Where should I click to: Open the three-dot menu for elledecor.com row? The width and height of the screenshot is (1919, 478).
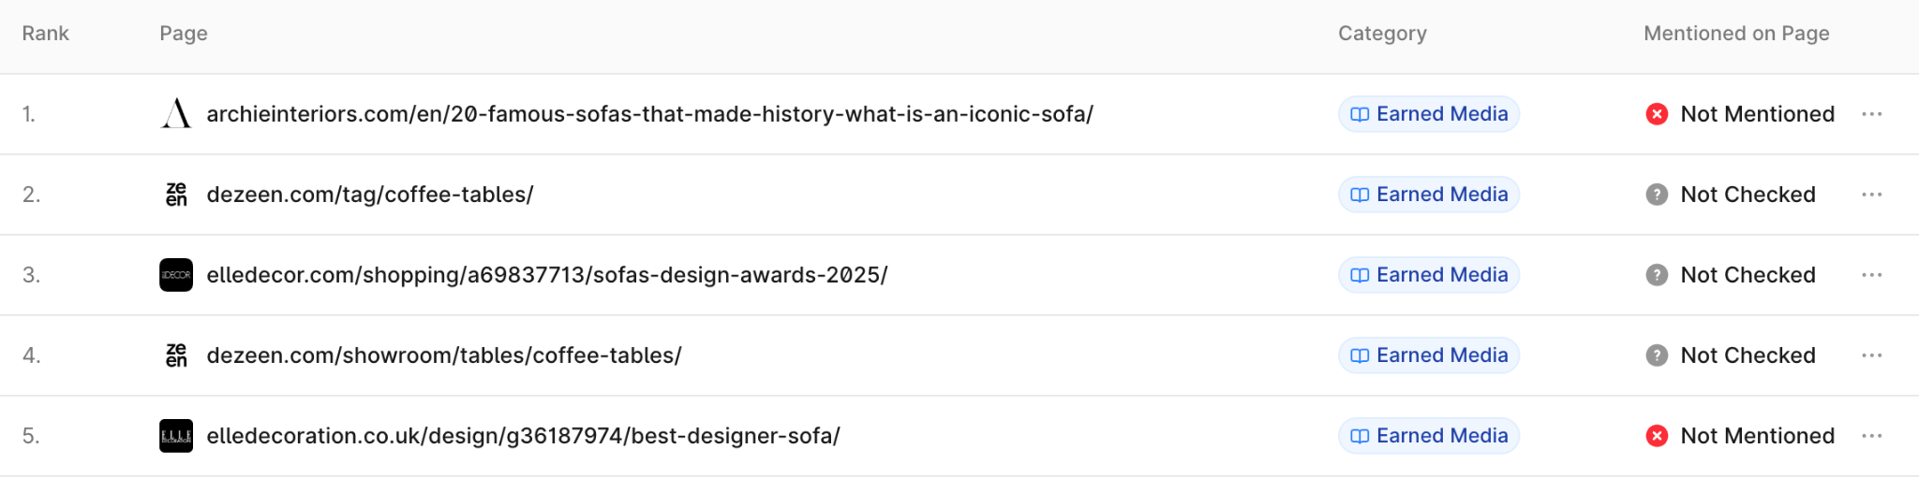click(1872, 275)
